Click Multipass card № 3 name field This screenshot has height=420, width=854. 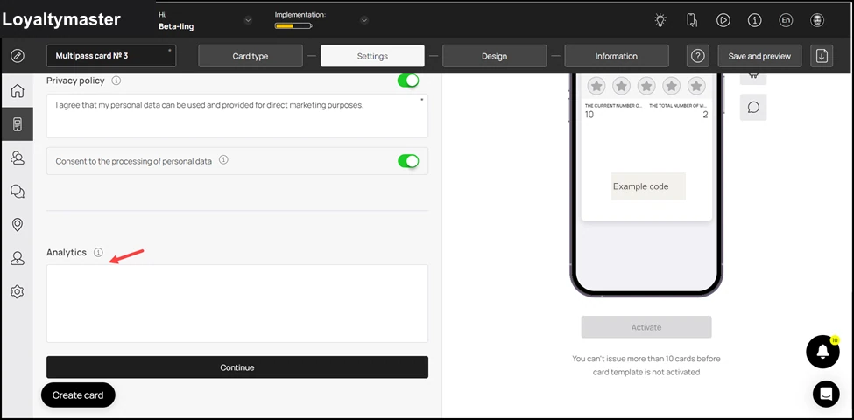coord(111,56)
